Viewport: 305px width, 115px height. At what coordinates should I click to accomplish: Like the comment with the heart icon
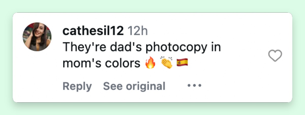tap(276, 56)
